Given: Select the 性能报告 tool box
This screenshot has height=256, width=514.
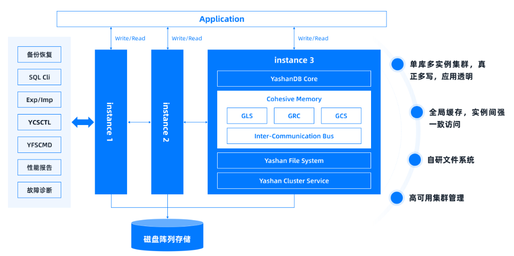Looking at the screenshot, I should tap(39, 167).
